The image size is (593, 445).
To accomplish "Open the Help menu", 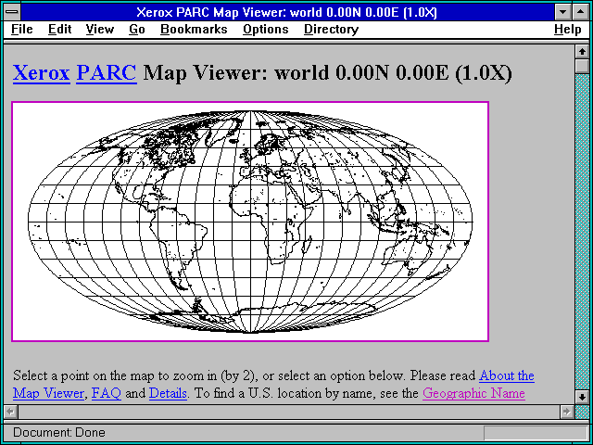I will [567, 30].
